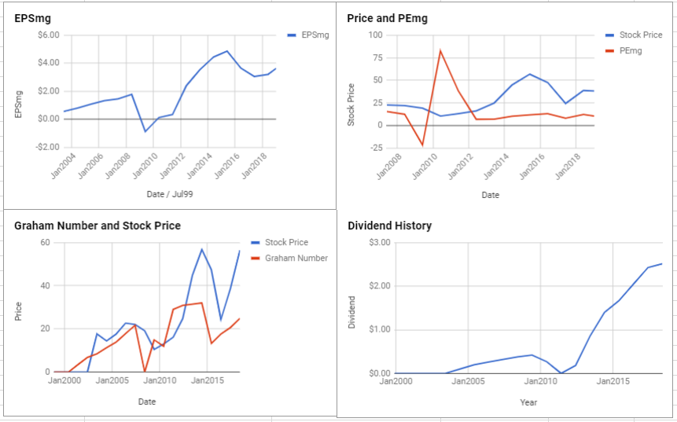The image size is (677, 422).
Task: Click the Year axis title in Dividend History
Action: click(x=528, y=402)
